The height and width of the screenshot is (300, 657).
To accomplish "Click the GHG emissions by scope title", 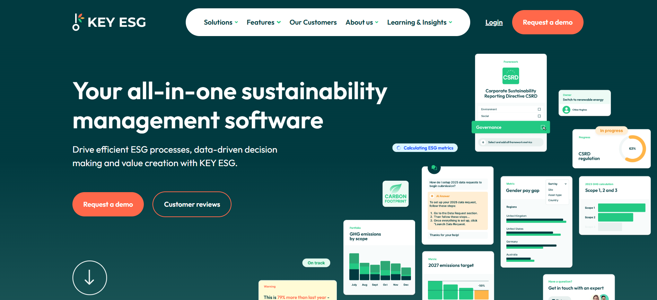I will [x=365, y=236].
